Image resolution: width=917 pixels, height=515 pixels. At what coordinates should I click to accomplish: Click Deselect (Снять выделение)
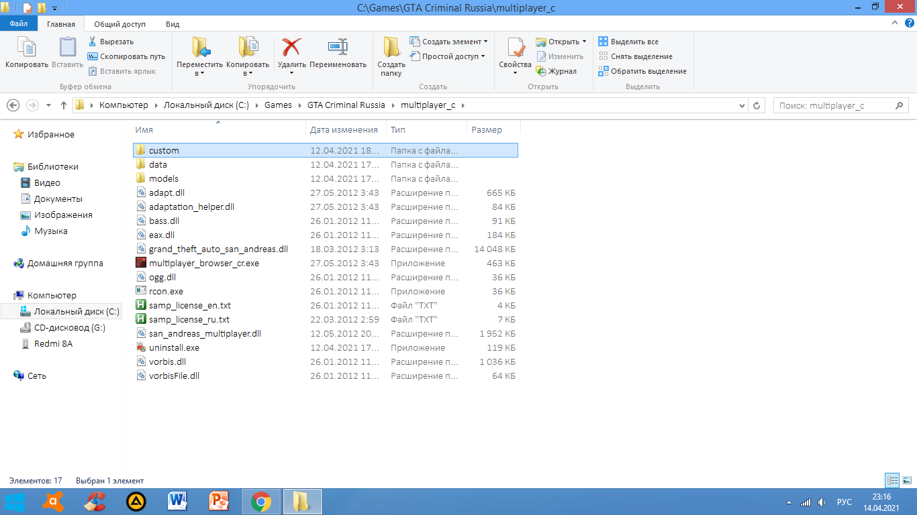tap(635, 56)
